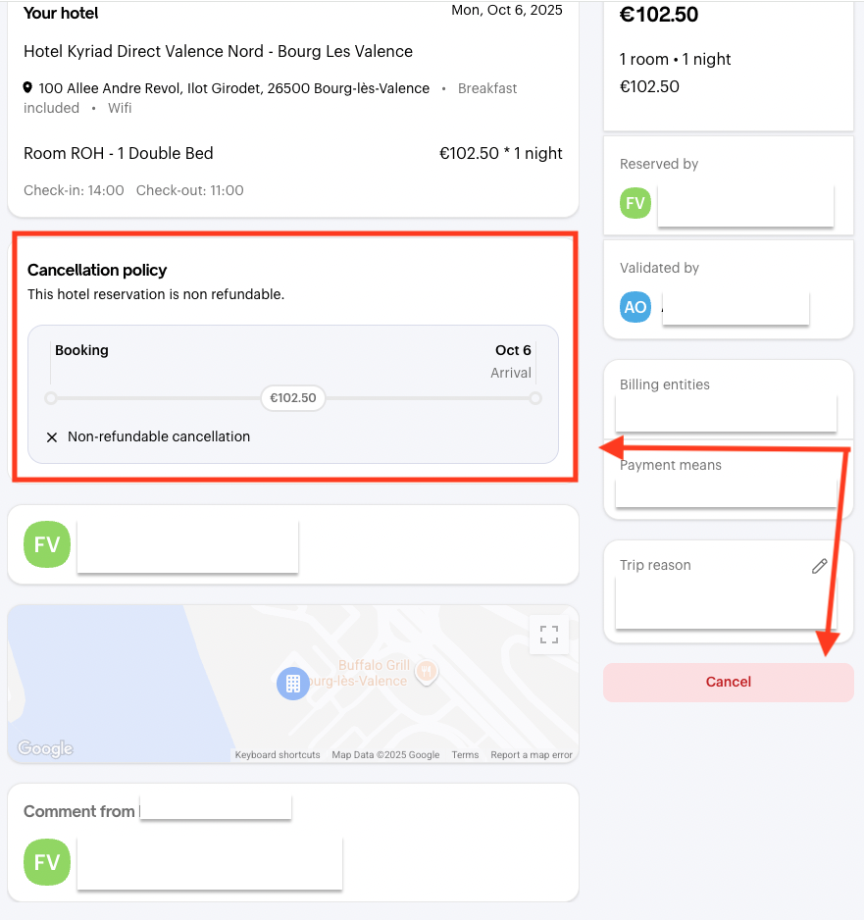Click the location pin beside the hotel address
The width and height of the screenshot is (864, 920).
point(27,88)
